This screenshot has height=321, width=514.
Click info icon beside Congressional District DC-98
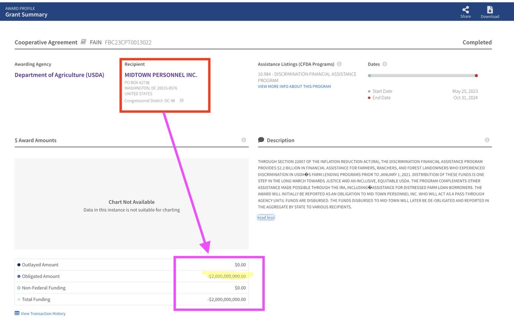(182, 101)
